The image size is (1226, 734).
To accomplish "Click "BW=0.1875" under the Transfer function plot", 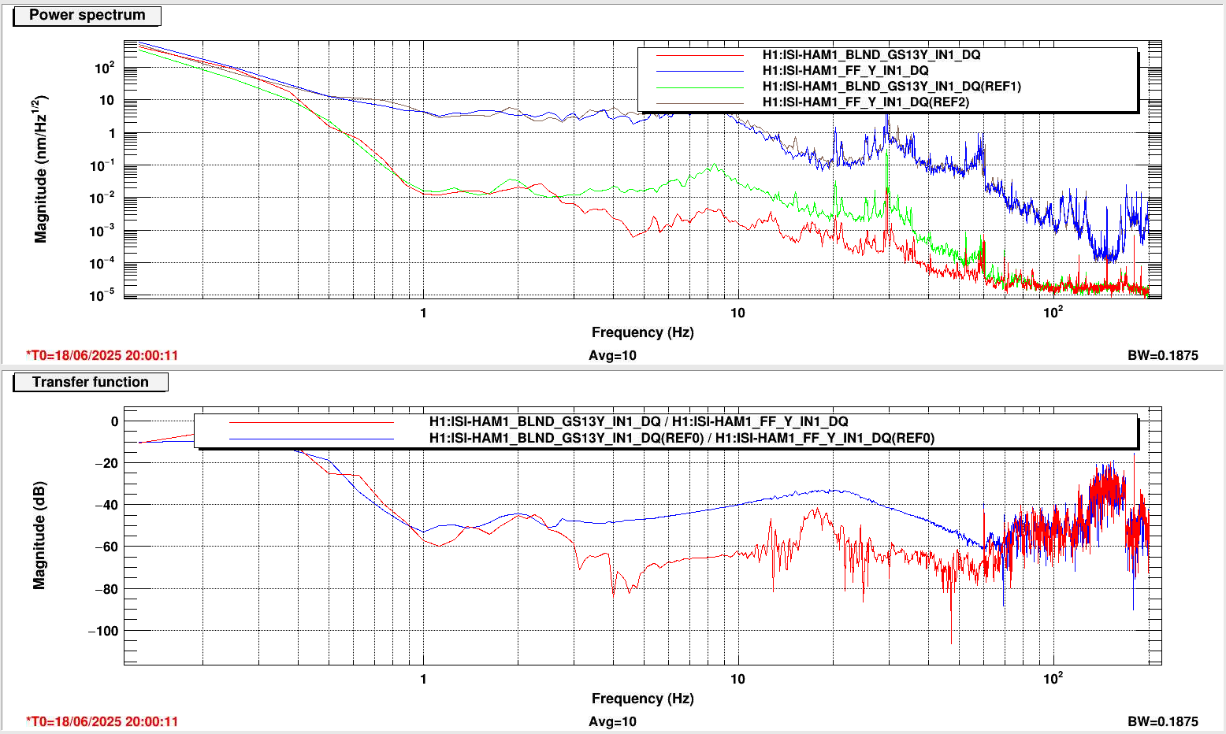I will [x=1163, y=721].
